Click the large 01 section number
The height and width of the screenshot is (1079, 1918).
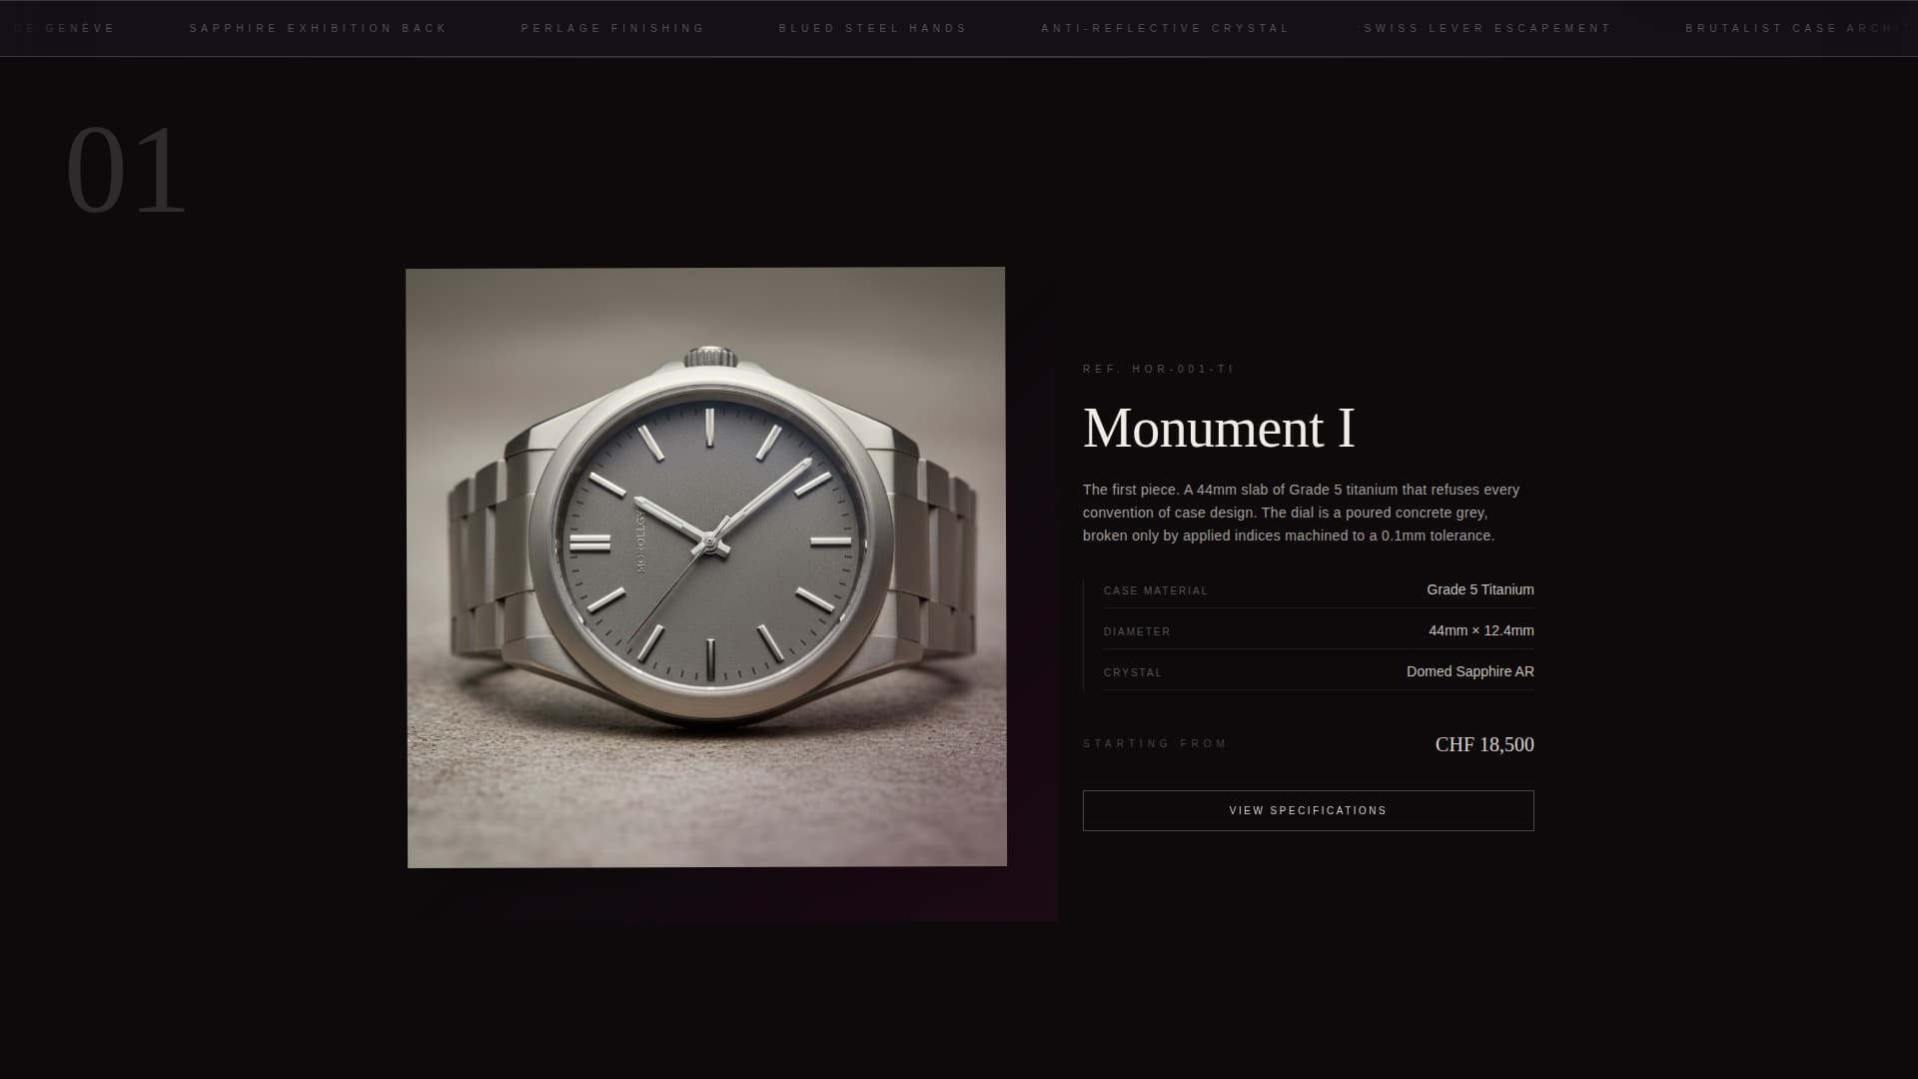point(127,170)
